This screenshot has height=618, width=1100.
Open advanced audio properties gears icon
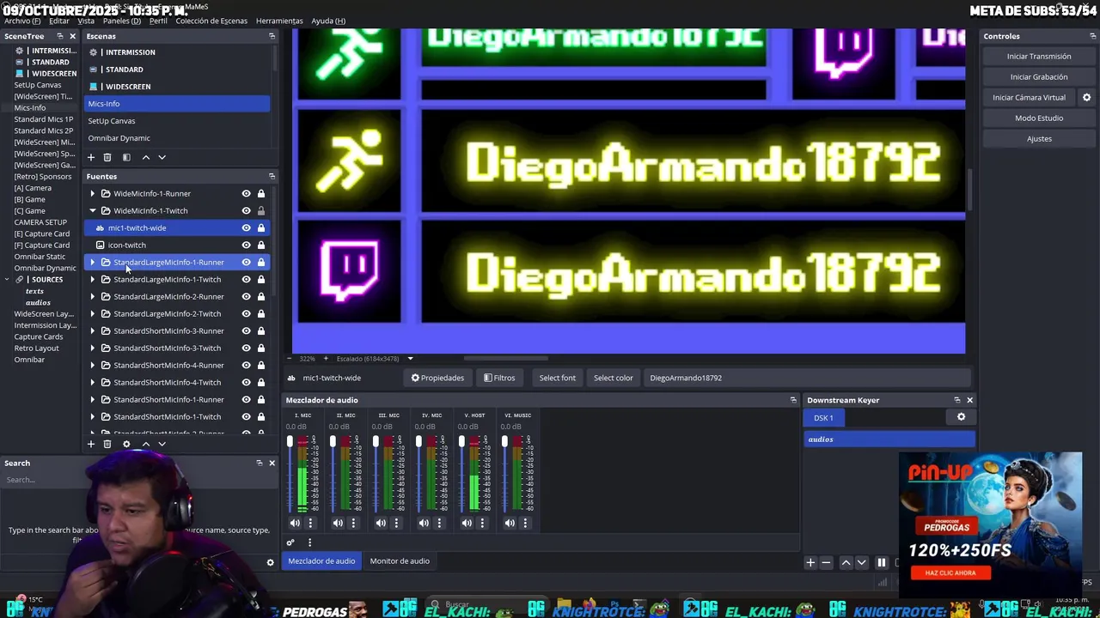[290, 542]
